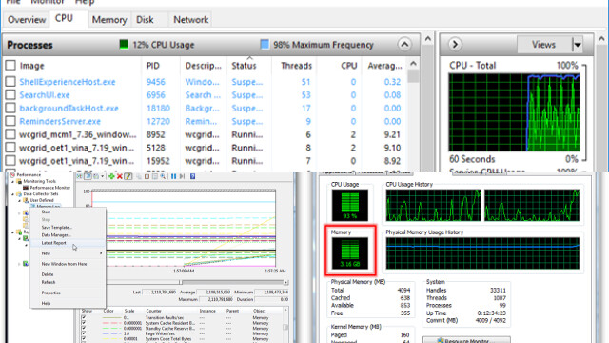Click the Update data step-forward icon
This screenshot has height=343, width=609.
tap(182, 176)
